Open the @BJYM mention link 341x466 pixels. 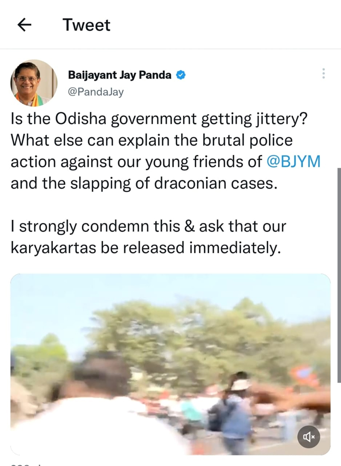(x=294, y=162)
